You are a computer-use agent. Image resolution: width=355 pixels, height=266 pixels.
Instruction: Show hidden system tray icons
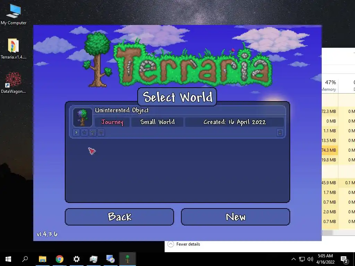[293, 259]
